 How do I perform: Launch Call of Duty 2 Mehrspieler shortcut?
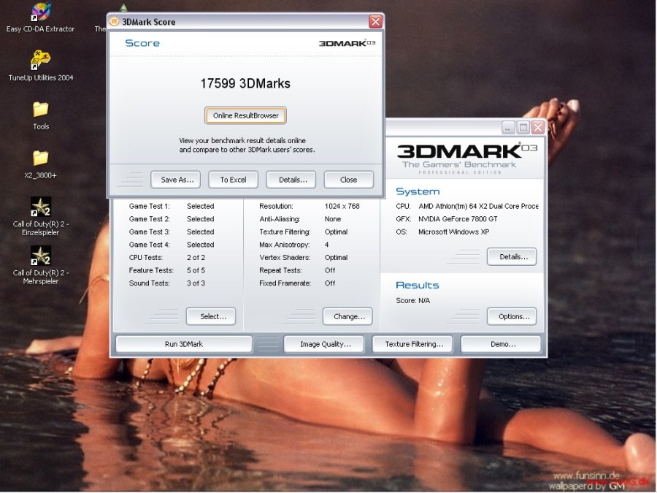[x=41, y=265]
